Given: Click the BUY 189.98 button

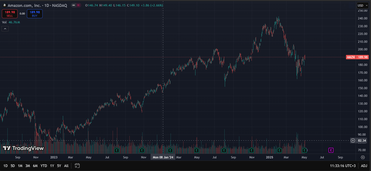Looking at the screenshot, I should click(x=35, y=14).
